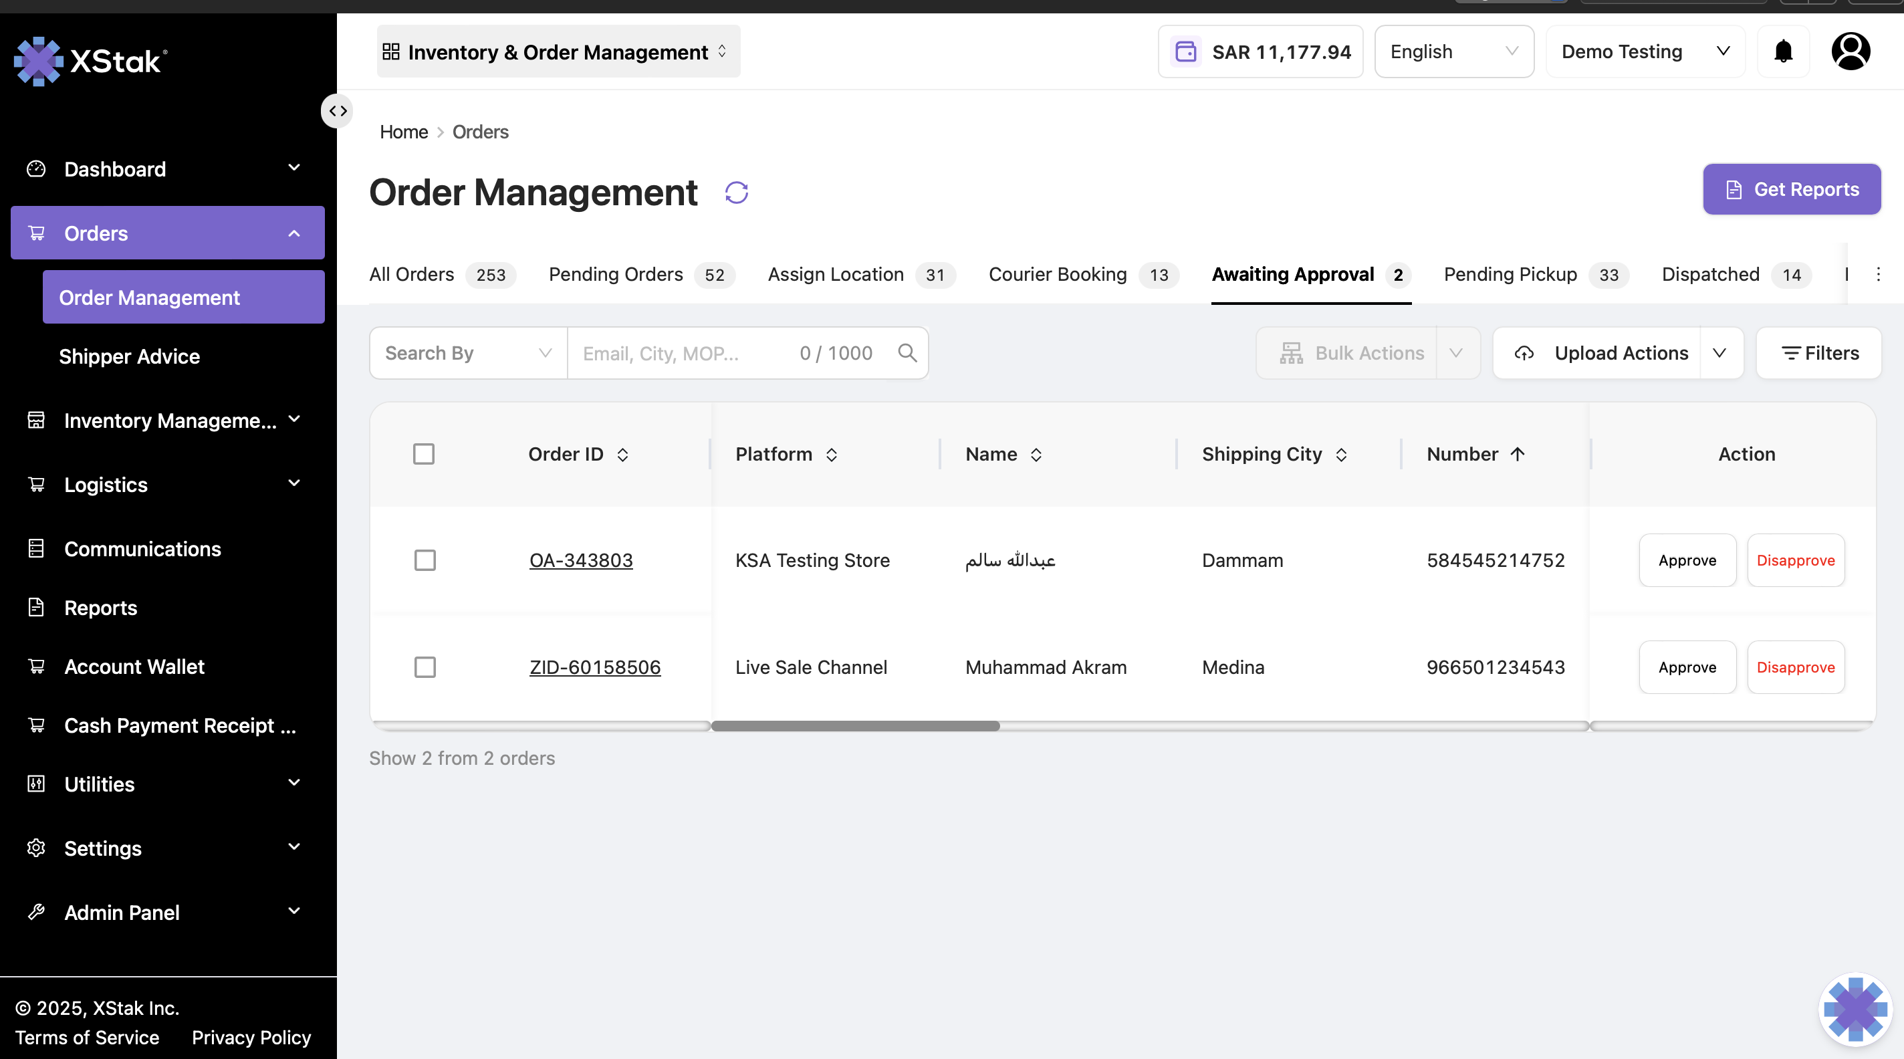Image resolution: width=1904 pixels, height=1059 pixels.
Task: Open the XStak chat widget icon
Action: 1855,1009
